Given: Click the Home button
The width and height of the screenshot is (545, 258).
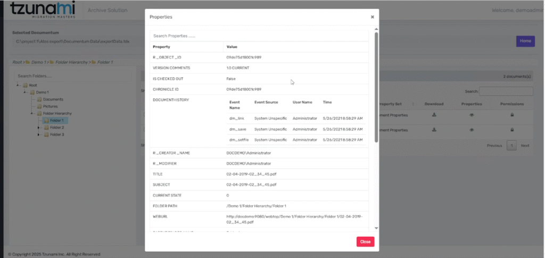Looking at the screenshot, I should point(525,41).
